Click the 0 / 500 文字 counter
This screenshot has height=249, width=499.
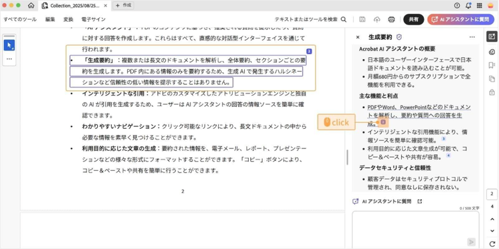coord(470,208)
